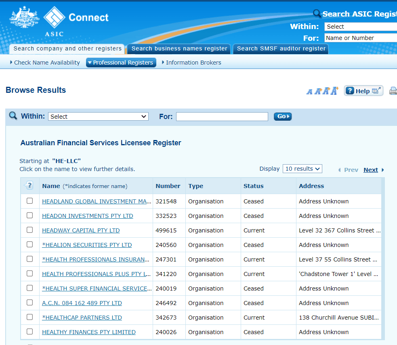The height and width of the screenshot is (345, 397).
Task: Tick checkbox for Health Professionals Insurance row
Action: tap(29, 259)
